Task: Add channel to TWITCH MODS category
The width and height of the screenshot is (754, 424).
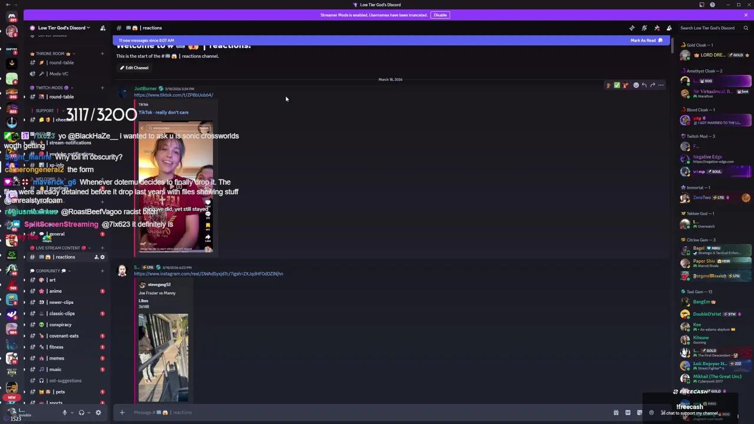Action: coord(102,88)
